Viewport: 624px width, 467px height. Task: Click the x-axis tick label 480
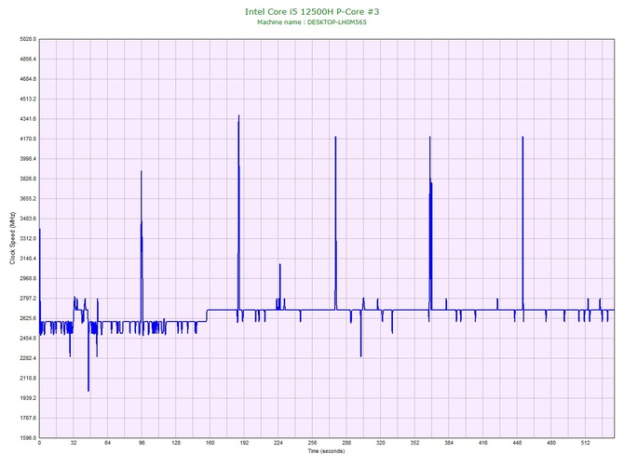[551, 443]
